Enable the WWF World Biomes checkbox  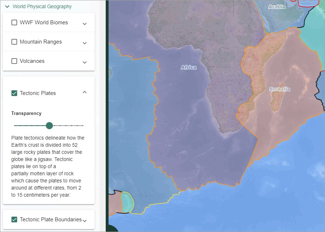pyautogui.click(x=14, y=22)
